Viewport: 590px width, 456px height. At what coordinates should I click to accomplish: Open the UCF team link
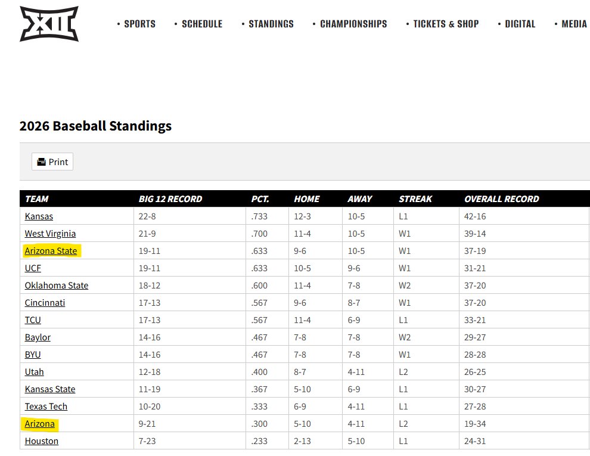click(33, 268)
